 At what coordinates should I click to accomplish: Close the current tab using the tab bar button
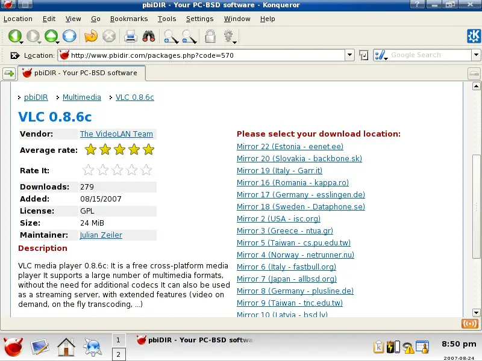474,73
